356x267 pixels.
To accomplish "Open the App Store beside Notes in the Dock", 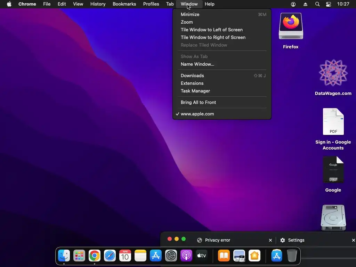I will point(155,256).
